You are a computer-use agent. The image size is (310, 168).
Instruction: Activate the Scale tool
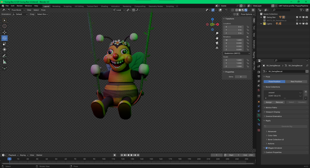4,44
